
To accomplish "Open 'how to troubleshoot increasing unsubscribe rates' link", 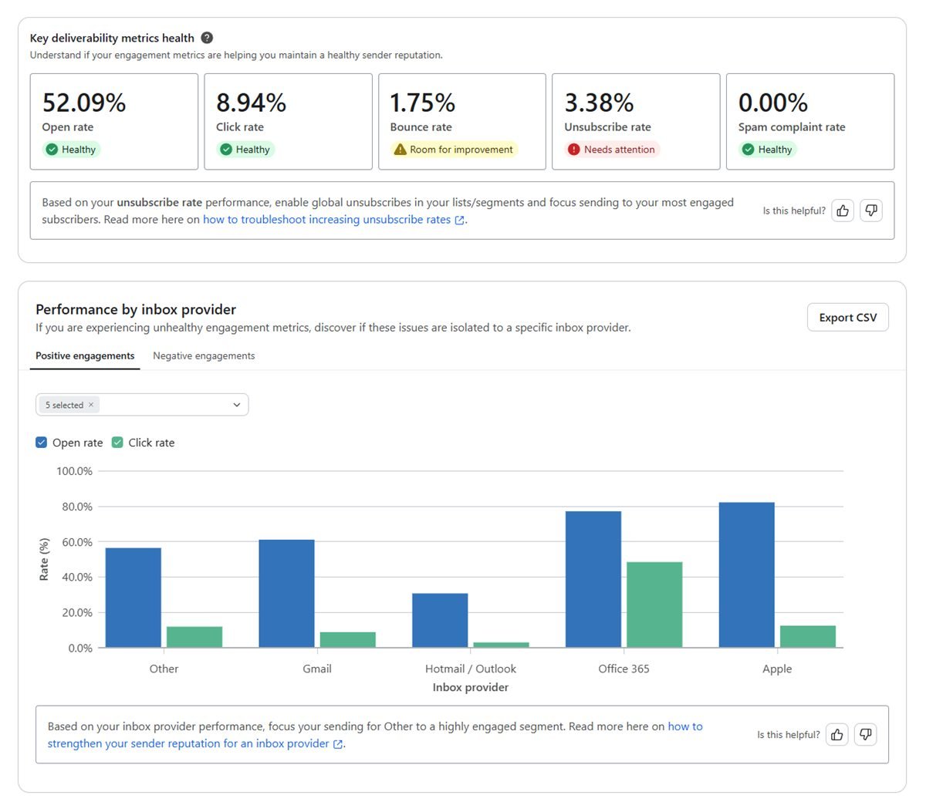I will 326,220.
